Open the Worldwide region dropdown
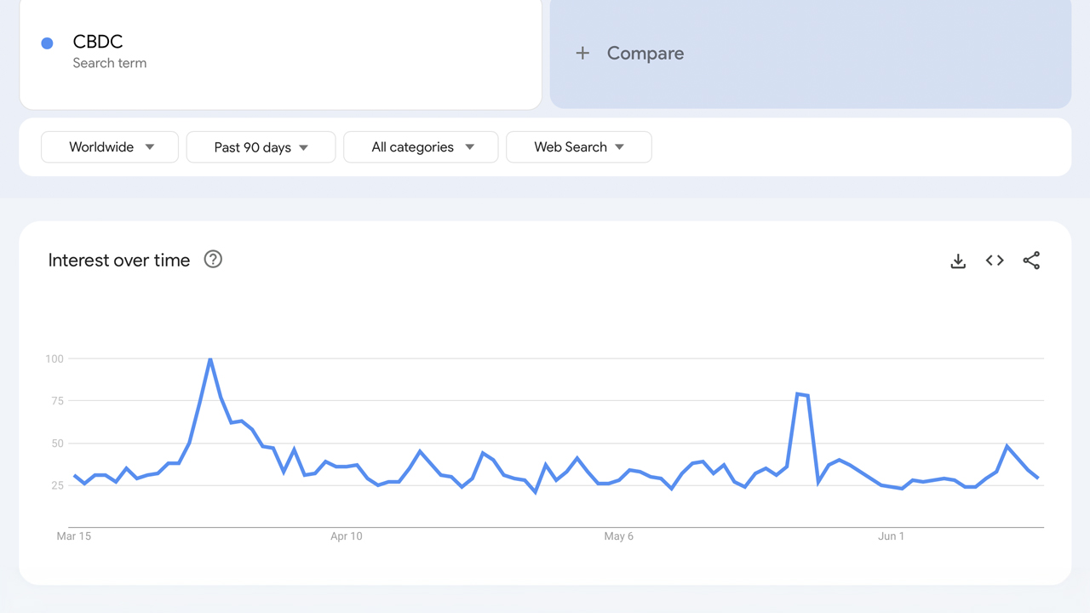The width and height of the screenshot is (1090, 613). click(x=110, y=147)
